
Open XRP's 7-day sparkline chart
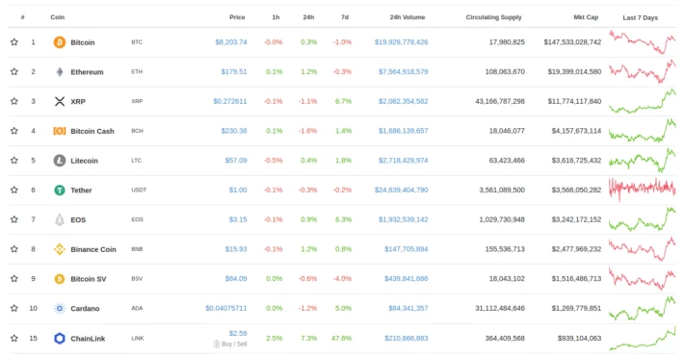tap(643, 101)
